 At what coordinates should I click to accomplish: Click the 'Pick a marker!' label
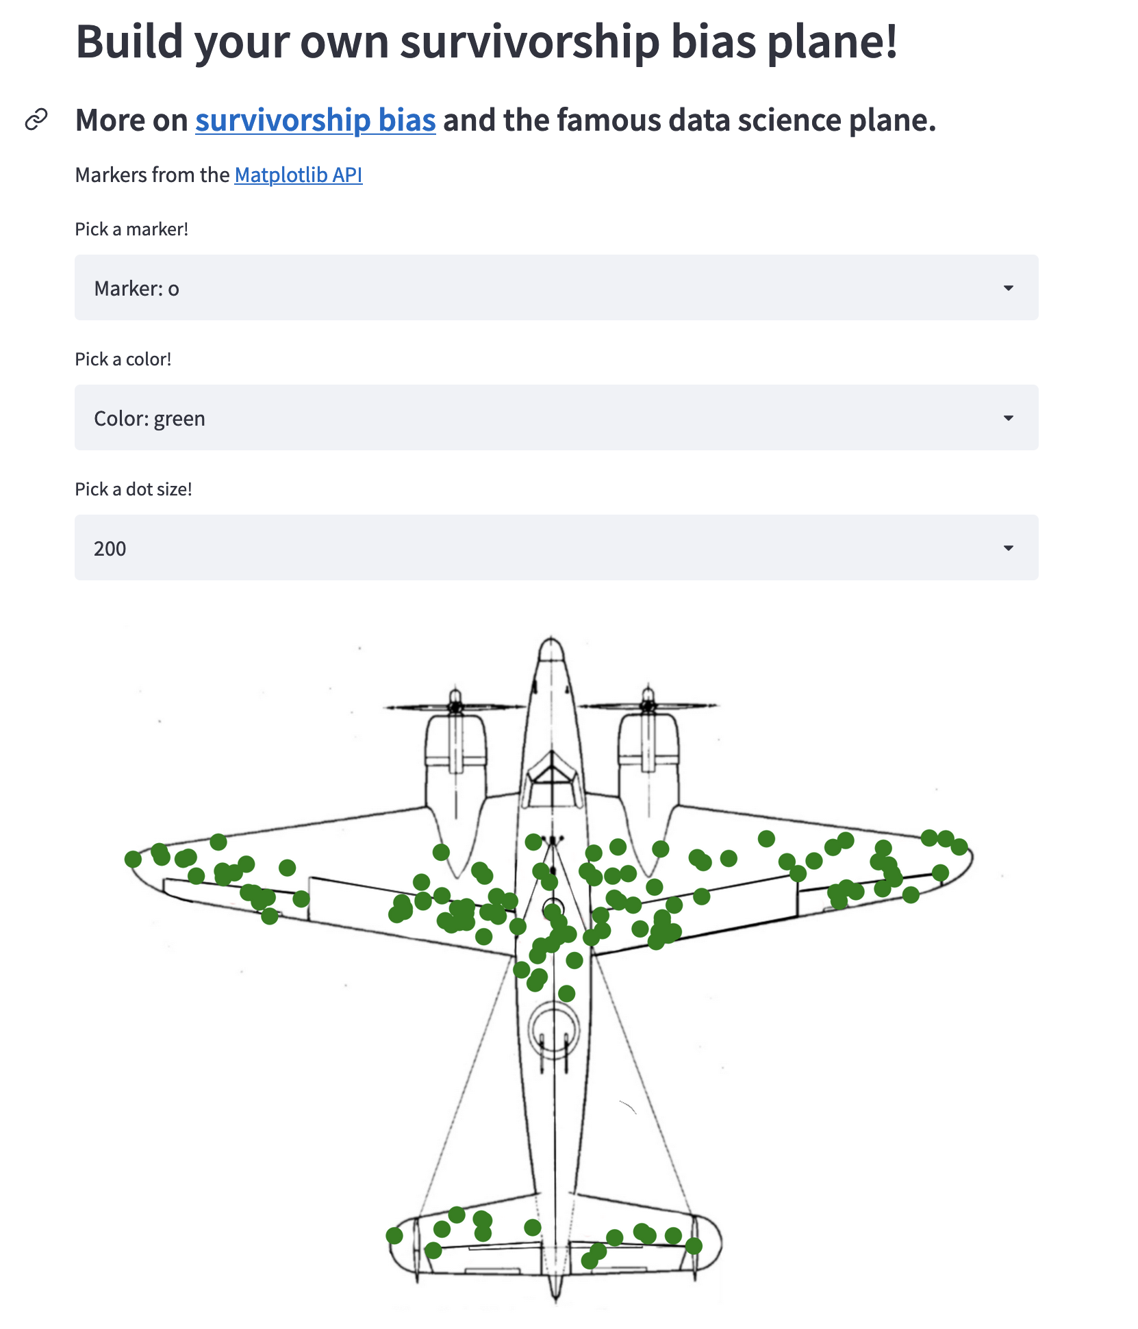point(131,229)
